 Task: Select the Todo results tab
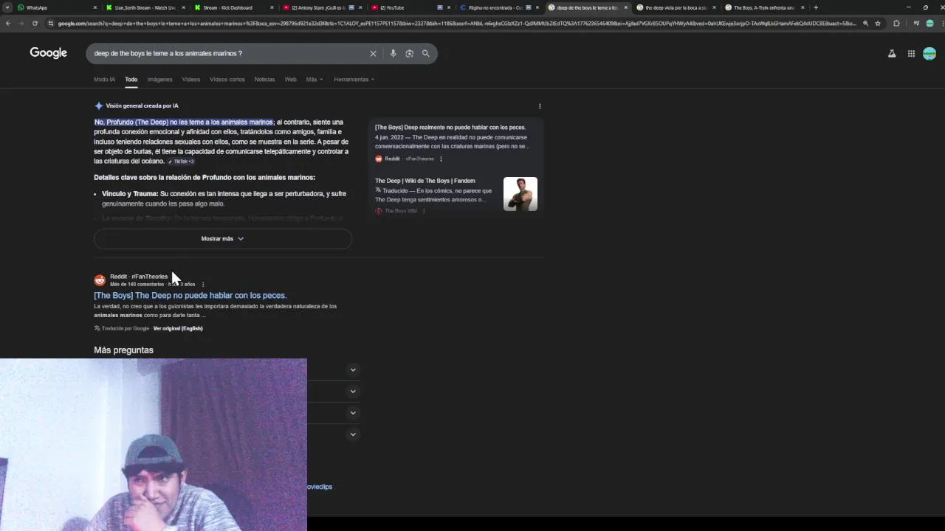pos(131,79)
